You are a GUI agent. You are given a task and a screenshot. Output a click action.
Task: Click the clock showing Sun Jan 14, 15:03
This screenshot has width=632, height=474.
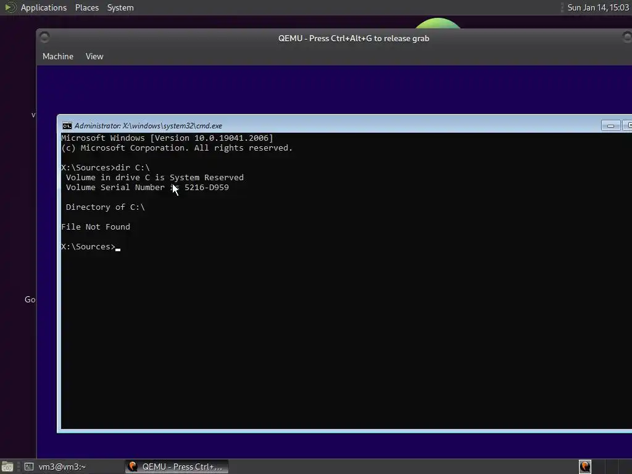pos(598,7)
